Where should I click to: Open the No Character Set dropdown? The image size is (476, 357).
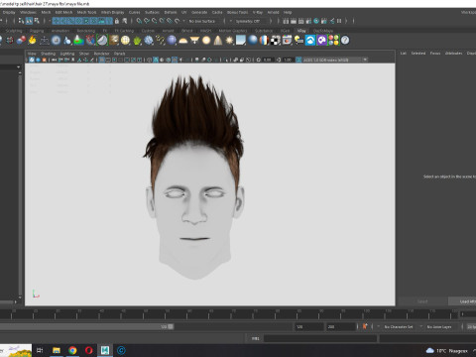tap(400, 326)
